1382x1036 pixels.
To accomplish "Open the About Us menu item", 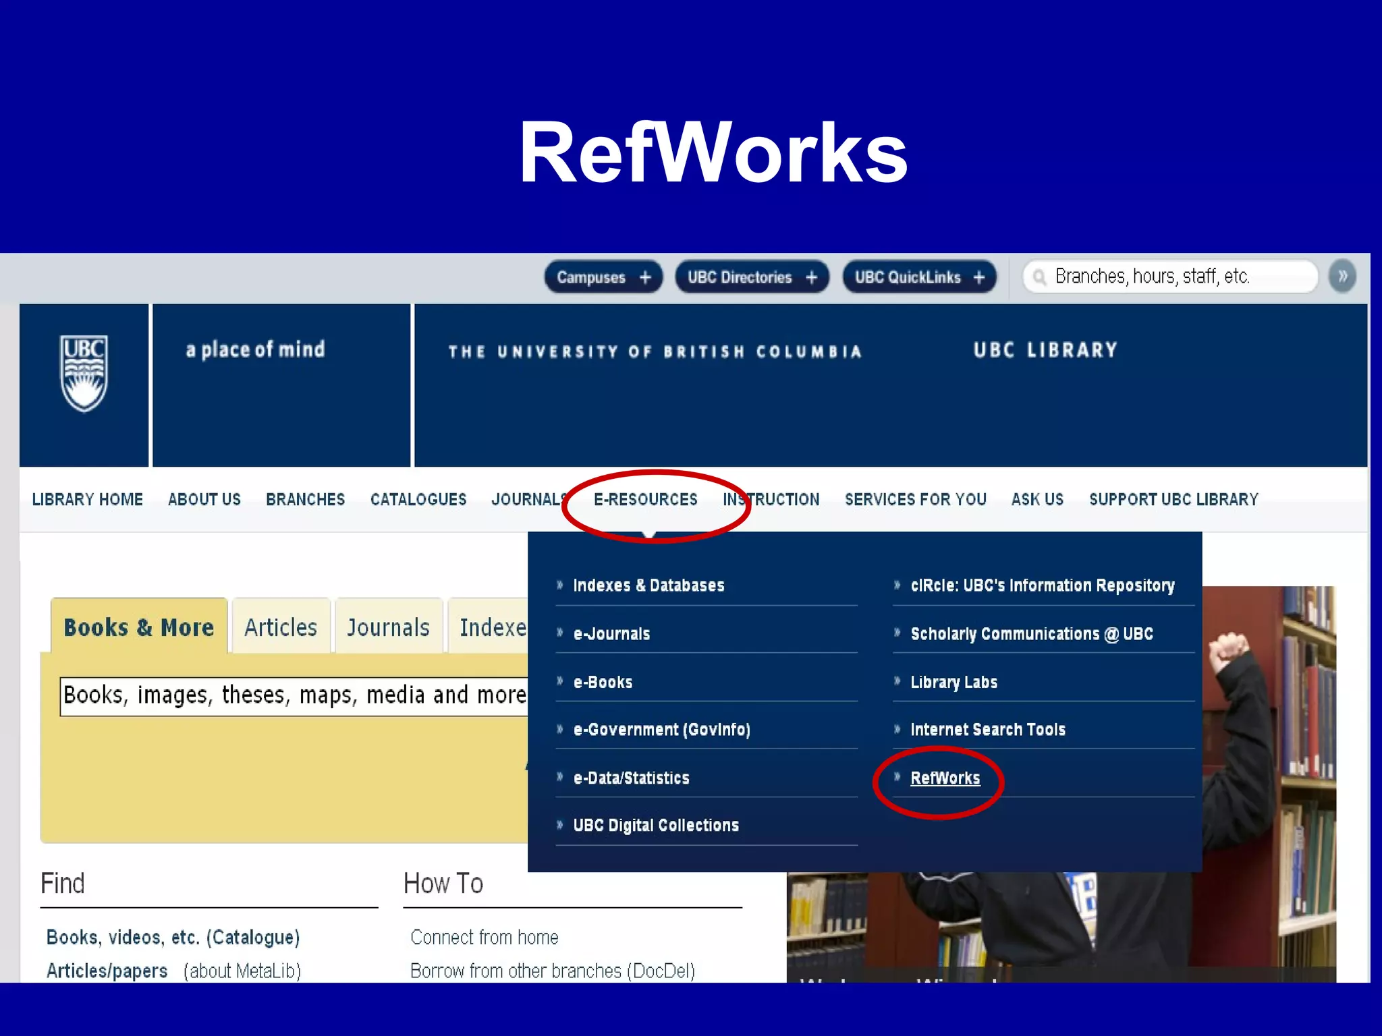I will 204,500.
